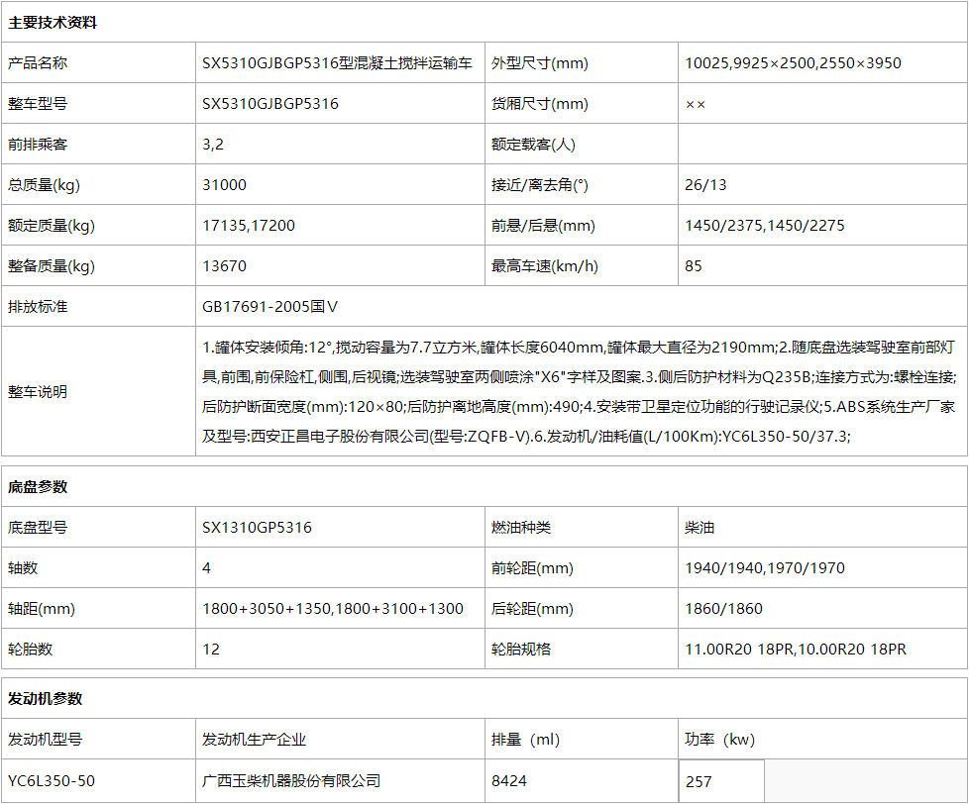Image resolution: width=969 pixels, height=804 pixels.
Task: Select wheelbase value 1800+3050+1350,1800+3100+1300
Action: [x=333, y=609]
